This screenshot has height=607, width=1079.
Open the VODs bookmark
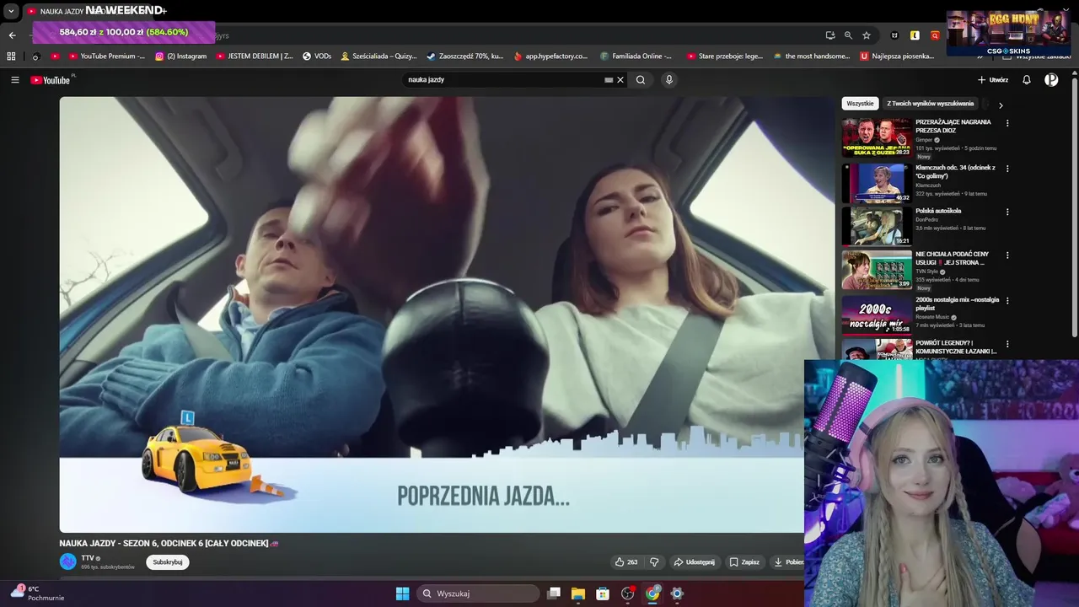click(317, 56)
